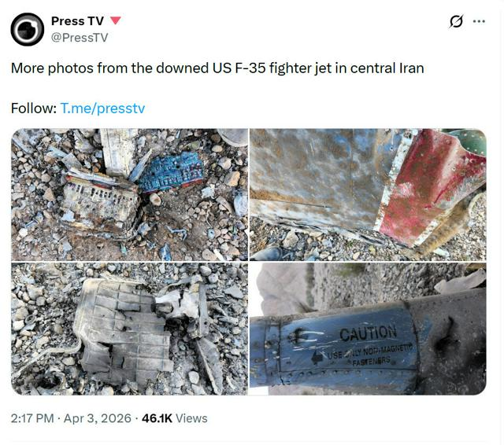Open the three-dot more options menu

(x=479, y=21)
